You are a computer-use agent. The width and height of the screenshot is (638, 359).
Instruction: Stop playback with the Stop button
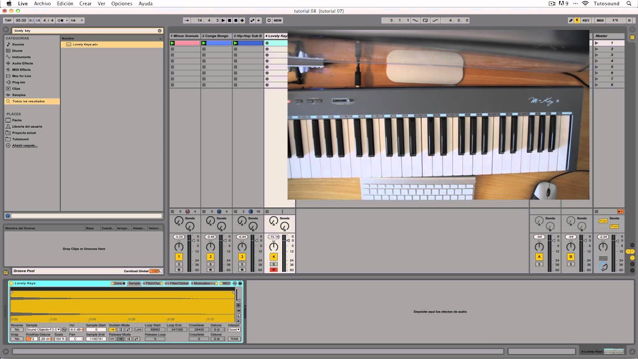tap(229, 20)
